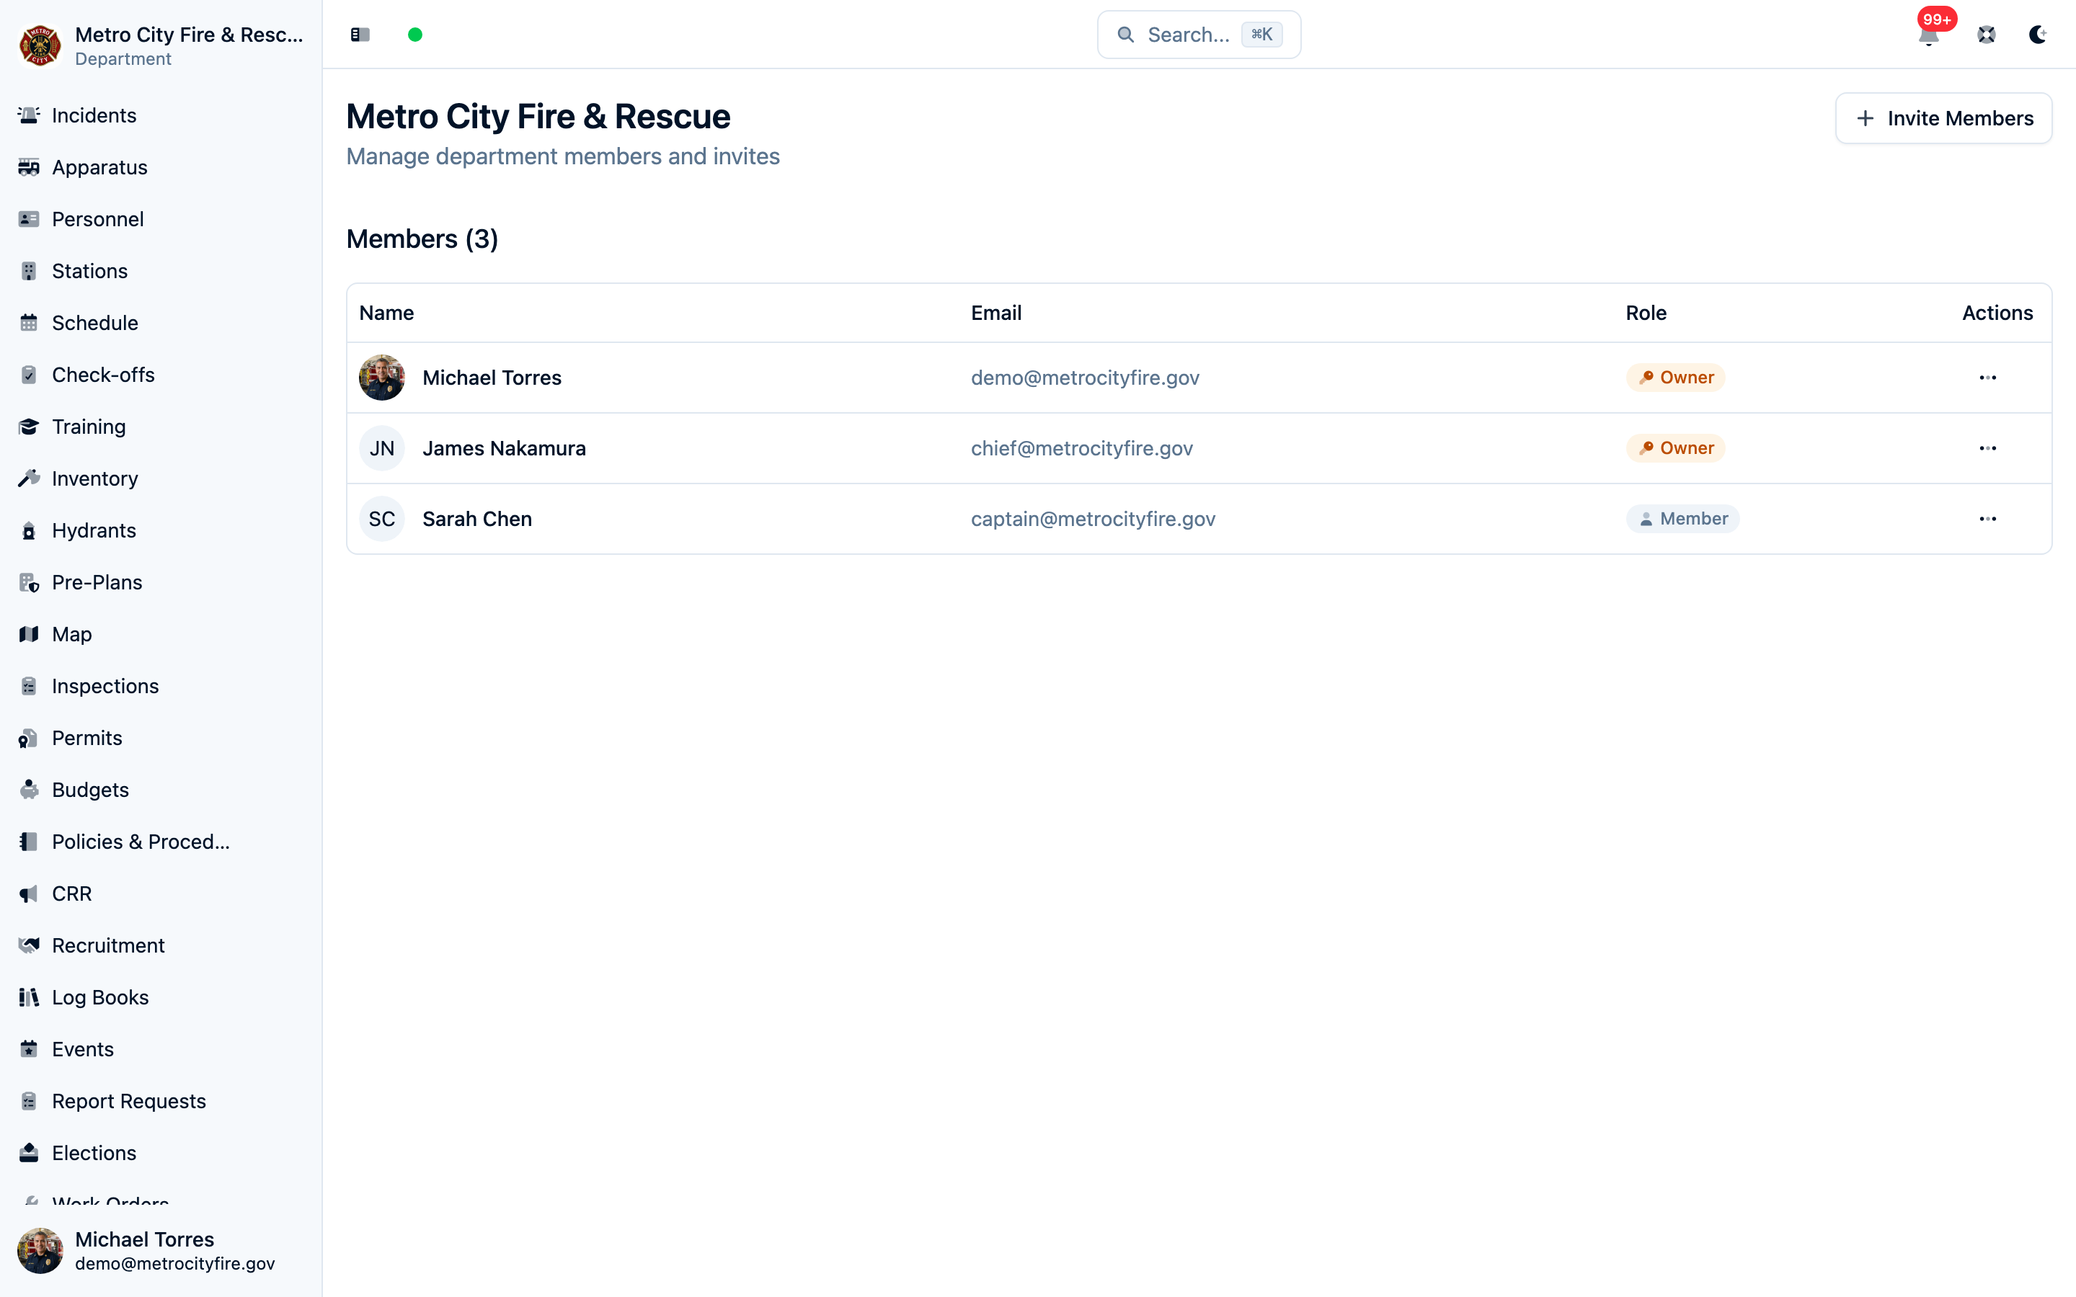The image size is (2076, 1297).
Task: Click the Role column header
Action: (1646, 313)
